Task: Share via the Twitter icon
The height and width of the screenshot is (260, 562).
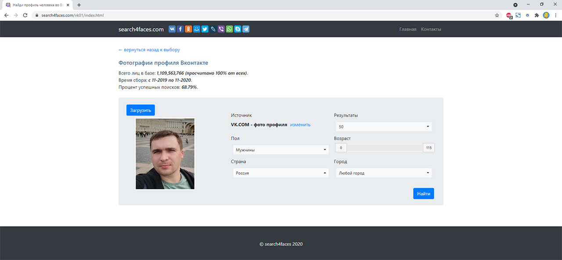Action: (205, 29)
